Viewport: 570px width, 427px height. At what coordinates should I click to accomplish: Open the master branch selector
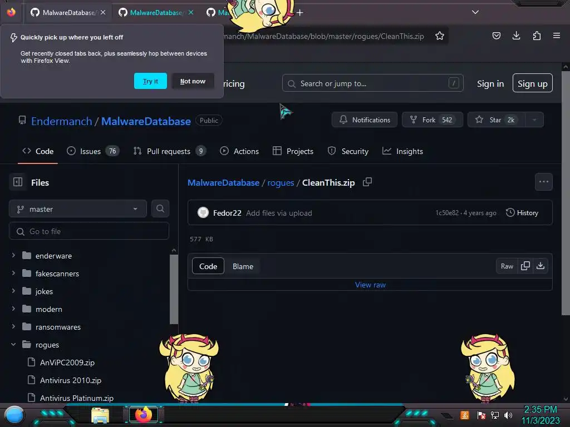coord(78,209)
